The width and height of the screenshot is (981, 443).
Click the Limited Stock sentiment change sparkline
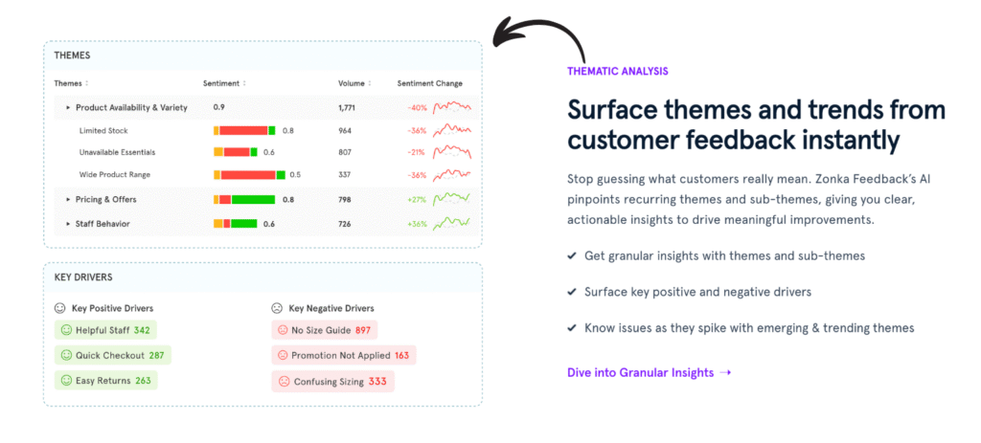[x=452, y=129]
